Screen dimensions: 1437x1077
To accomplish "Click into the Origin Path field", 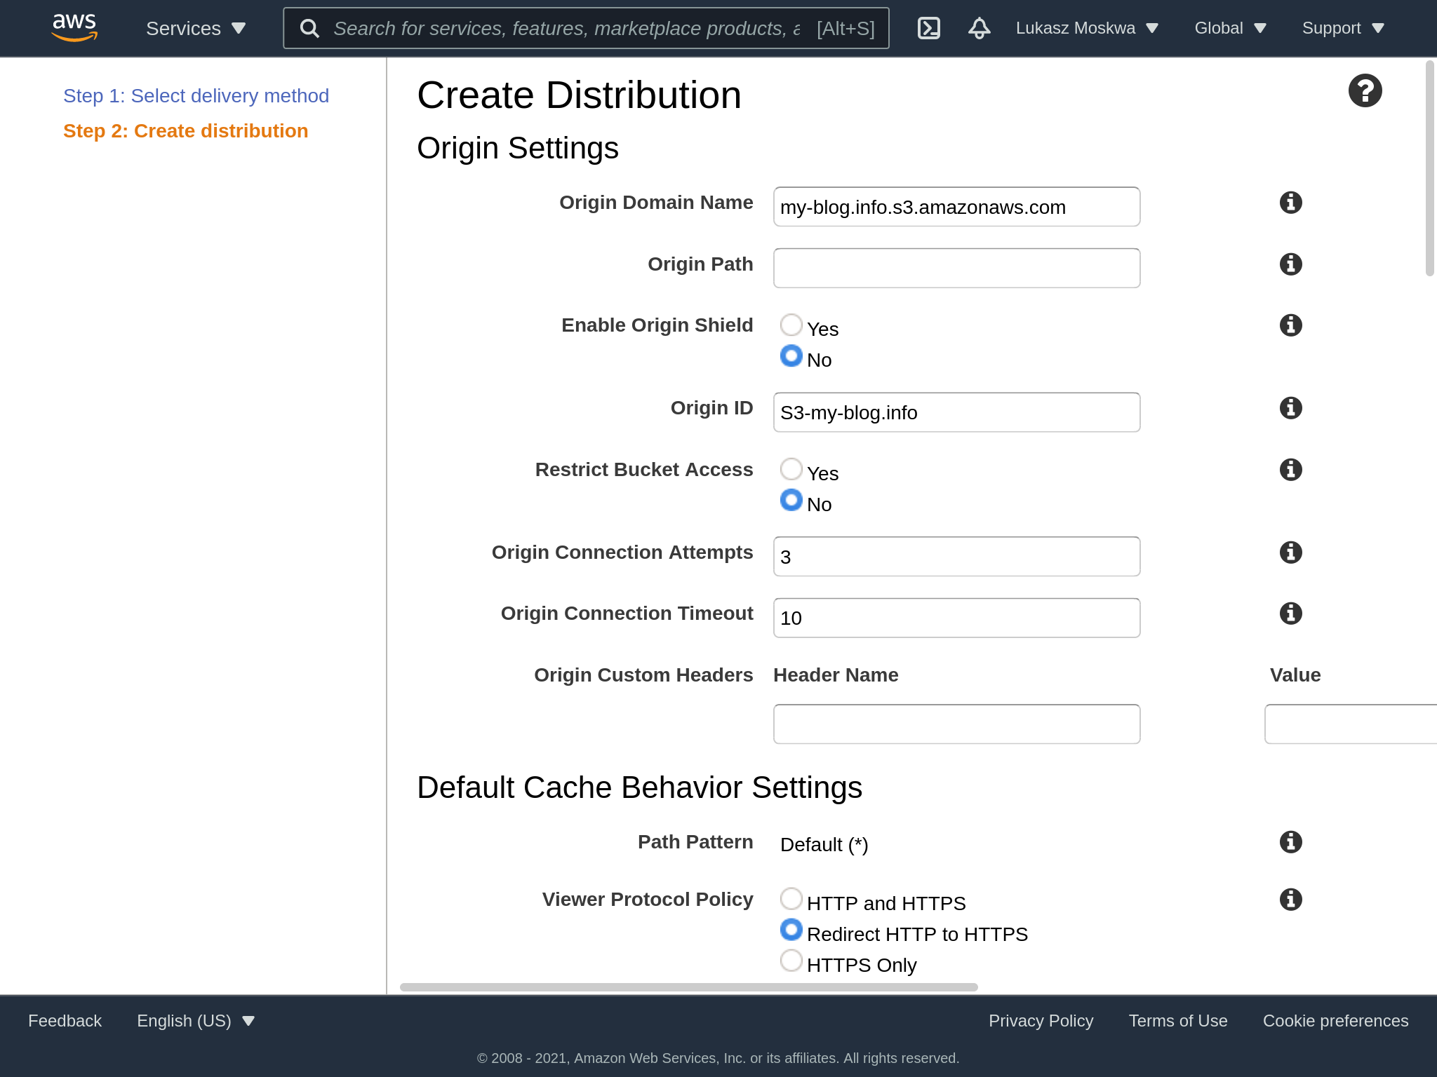I will tap(956, 268).
